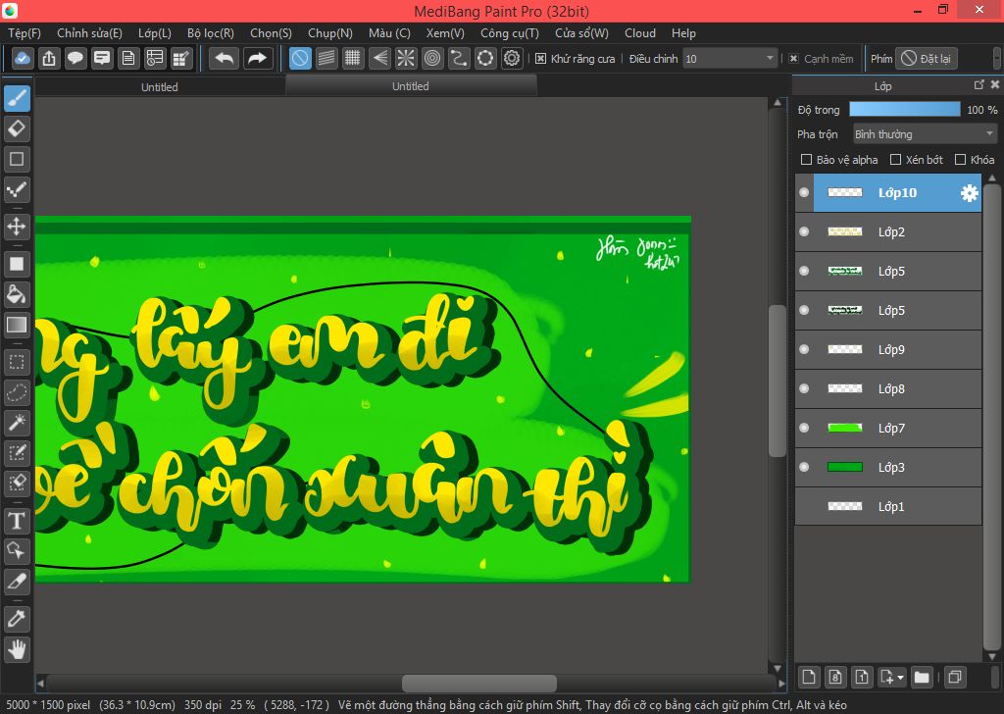This screenshot has height=714, width=1004.
Task: Toggle the Khử răng cưa checkbox
Action: coord(540,59)
